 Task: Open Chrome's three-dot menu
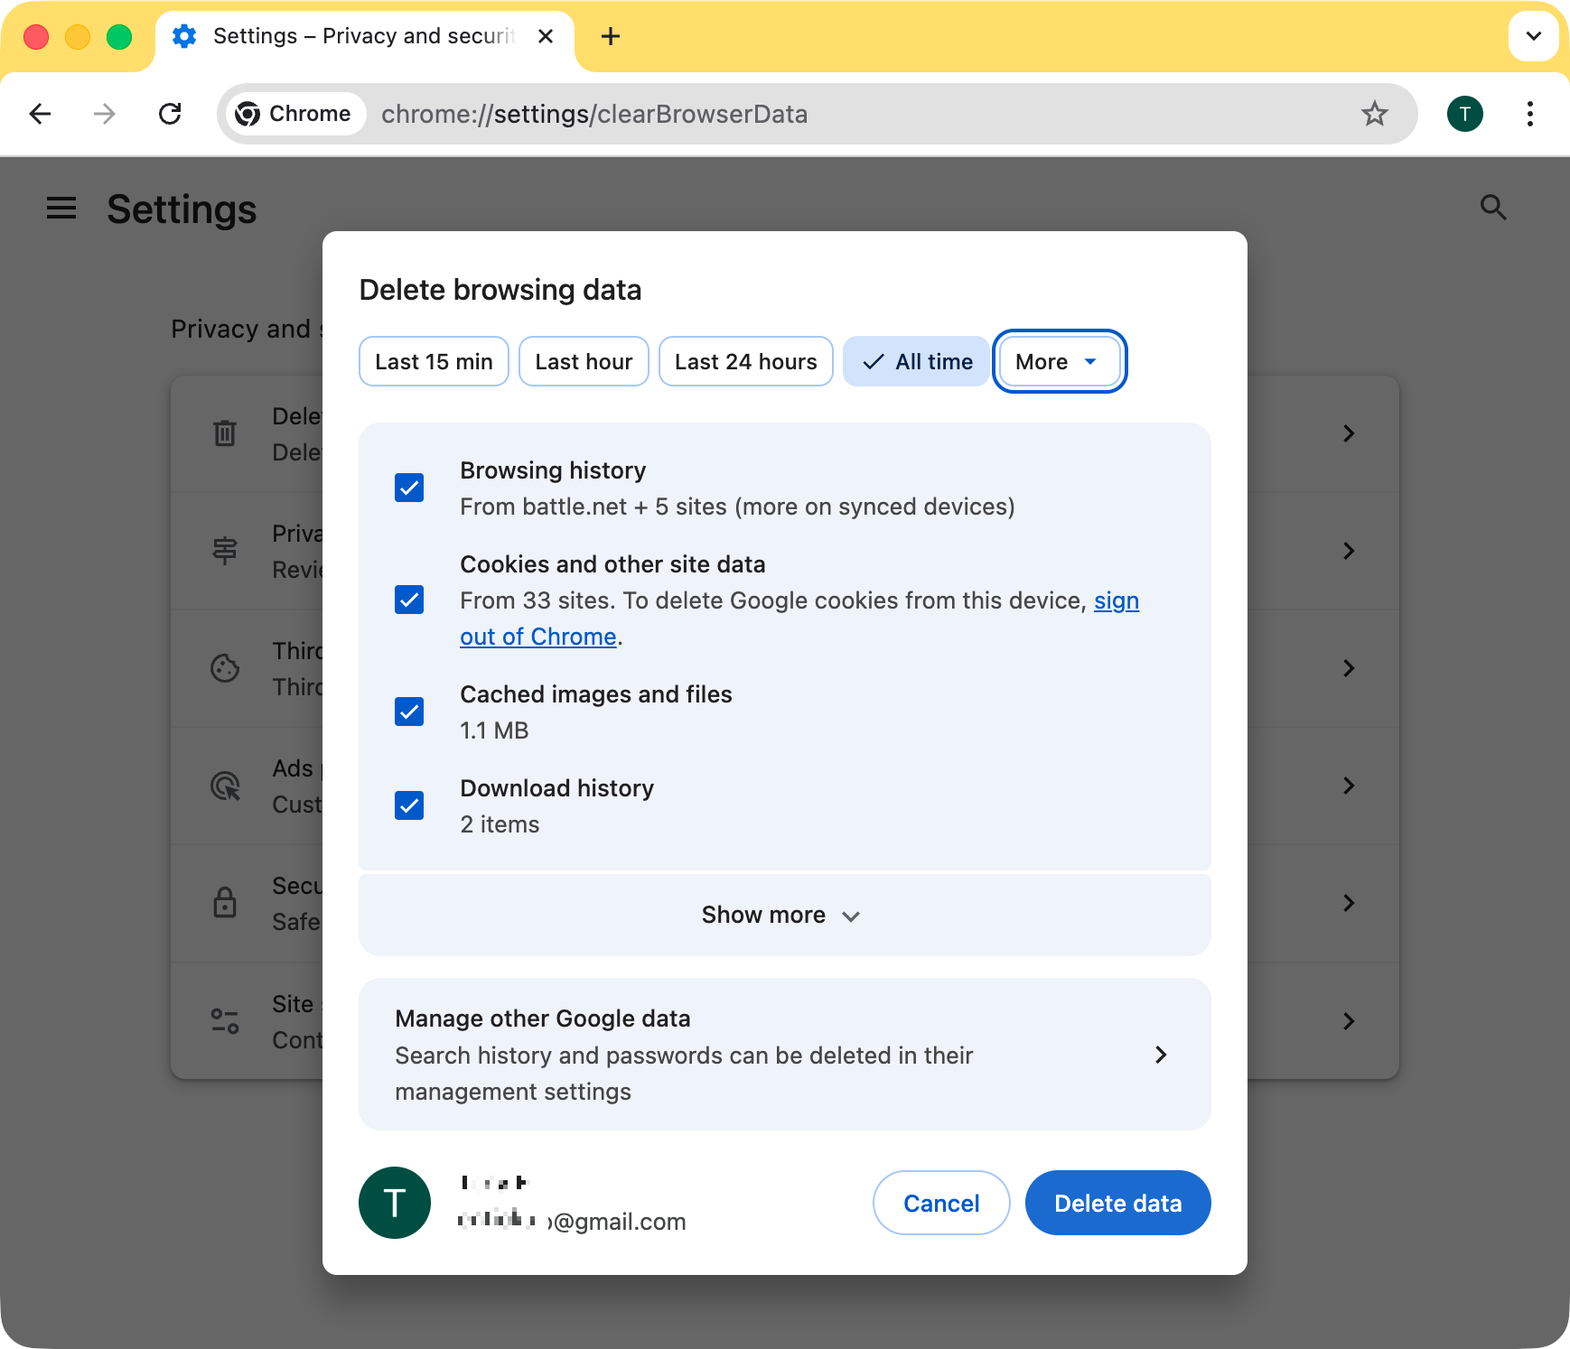click(x=1530, y=114)
